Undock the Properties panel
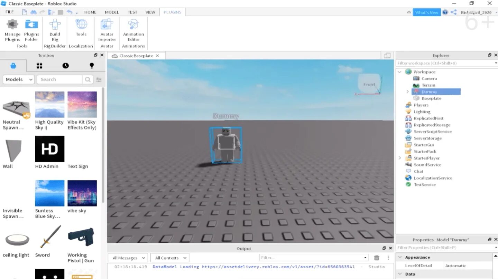Screen dimensions: 498x279 (490, 239)
